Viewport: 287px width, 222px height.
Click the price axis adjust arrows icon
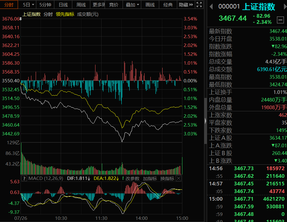tap(21, 19)
